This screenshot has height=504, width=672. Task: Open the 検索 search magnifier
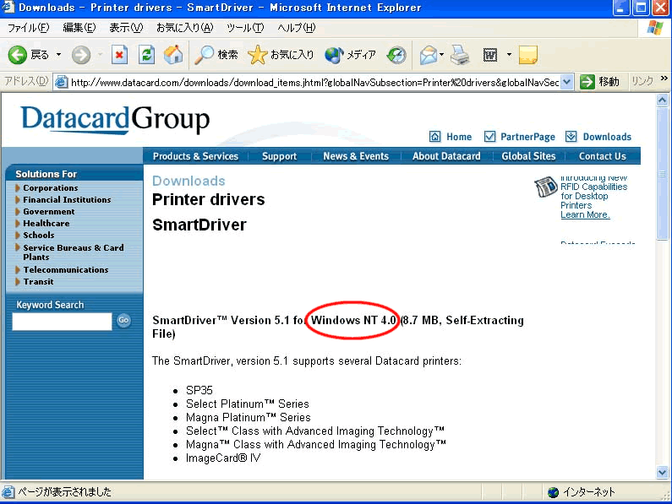point(216,55)
